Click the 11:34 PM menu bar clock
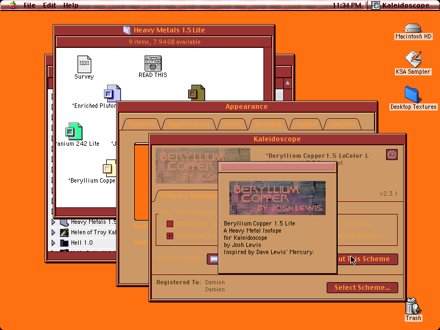The height and width of the screenshot is (330, 440). (x=347, y=5)
